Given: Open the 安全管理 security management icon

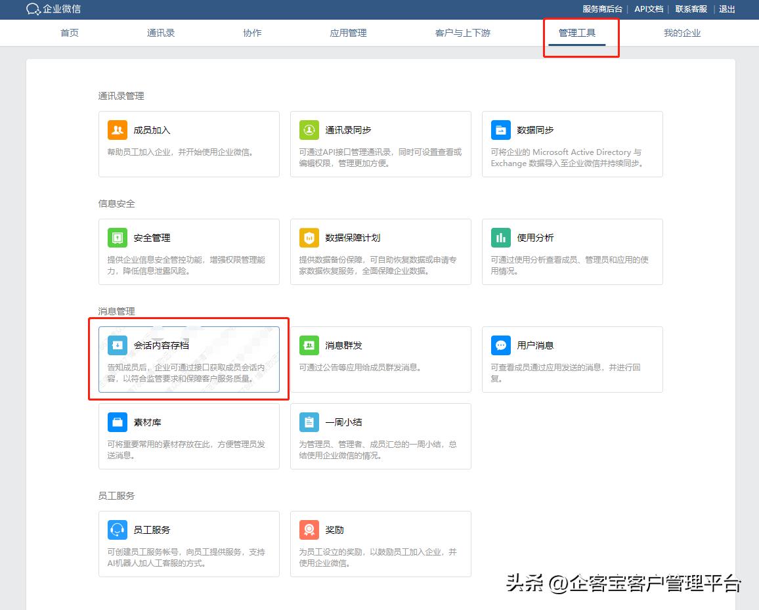Looking at the screenshot, I should (x=117, y=238).
